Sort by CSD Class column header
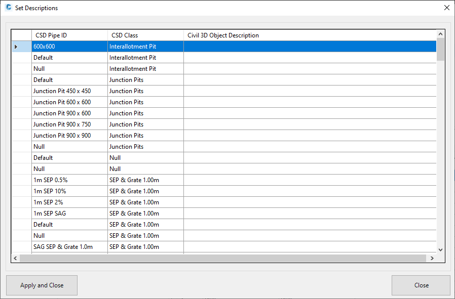The width and height of the screenshot is (455, 299). (x=145, y=35)
